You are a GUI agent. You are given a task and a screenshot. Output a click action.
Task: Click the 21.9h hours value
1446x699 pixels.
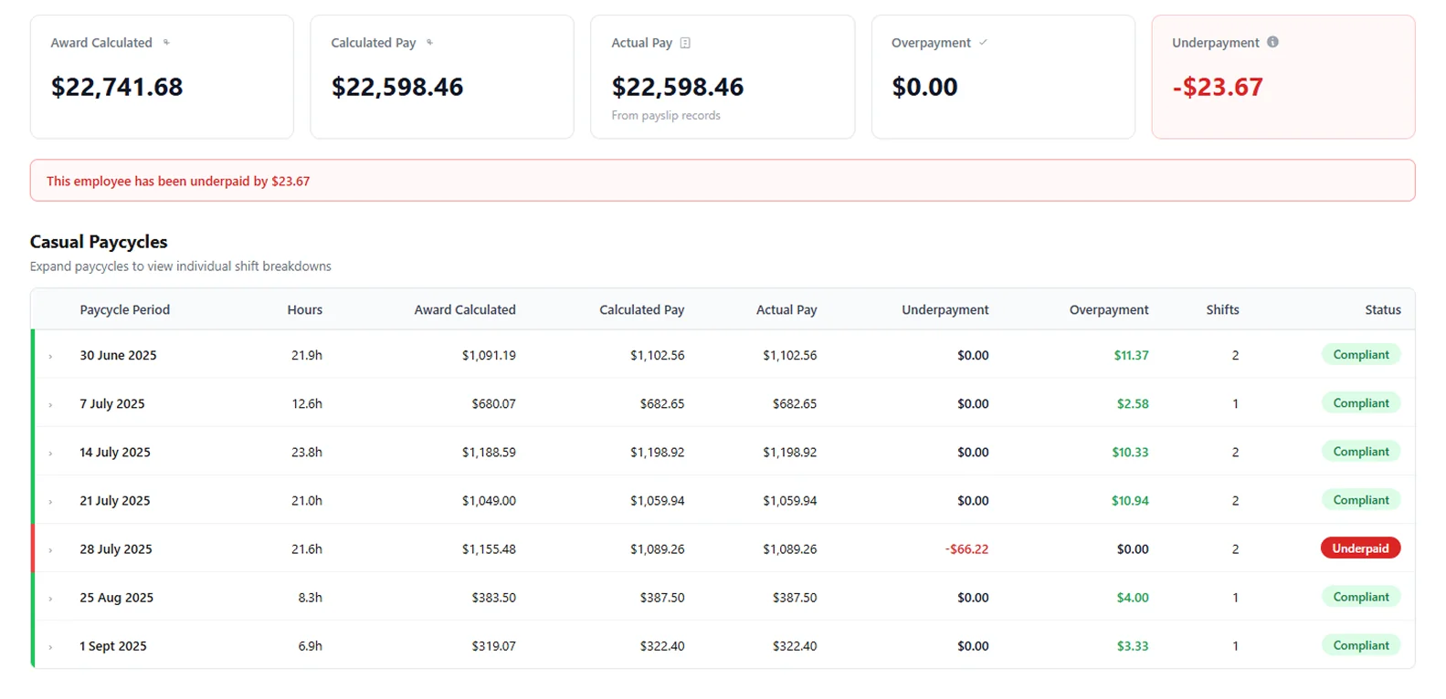307,356
